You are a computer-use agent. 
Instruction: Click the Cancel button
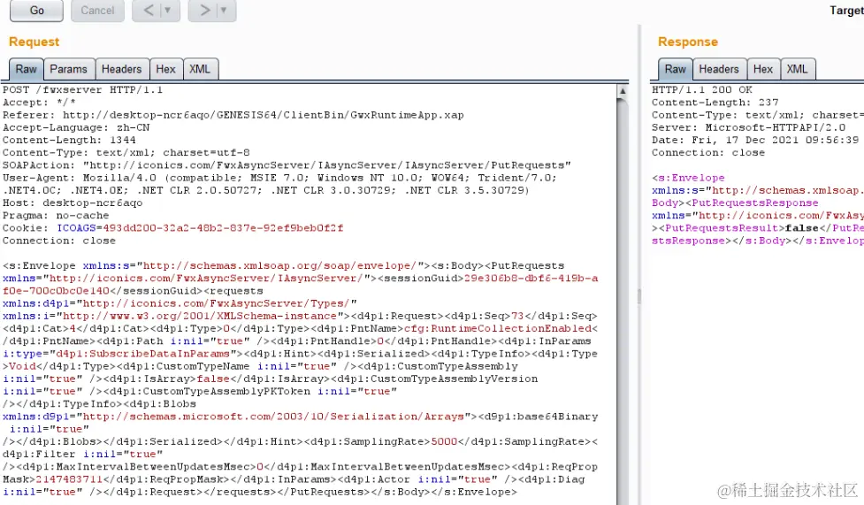tap(97, 11)
